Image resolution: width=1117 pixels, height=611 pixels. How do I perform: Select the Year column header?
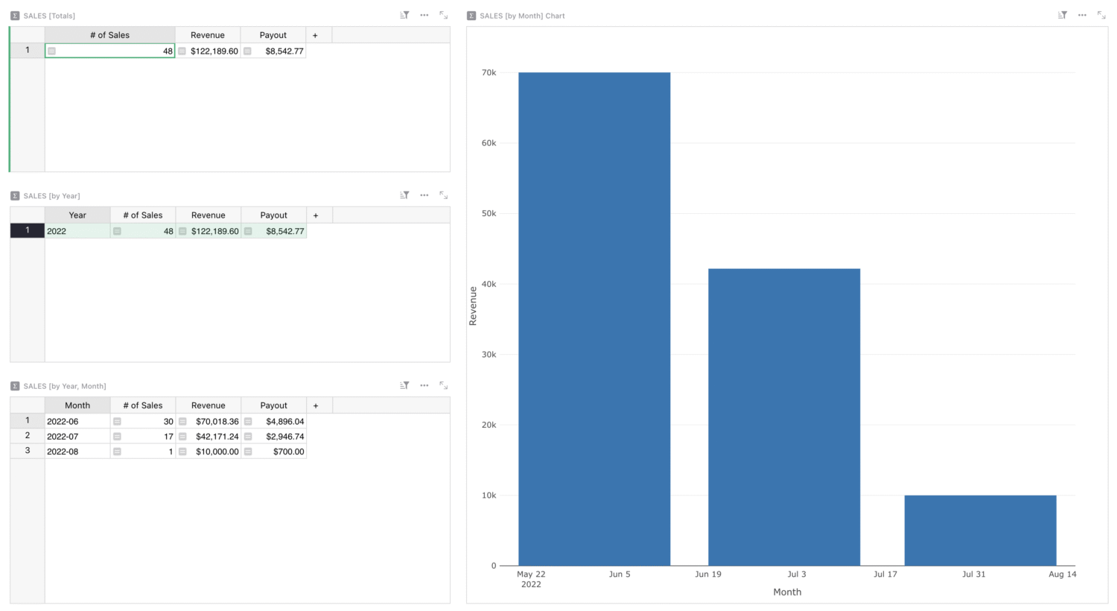[77, 215]
